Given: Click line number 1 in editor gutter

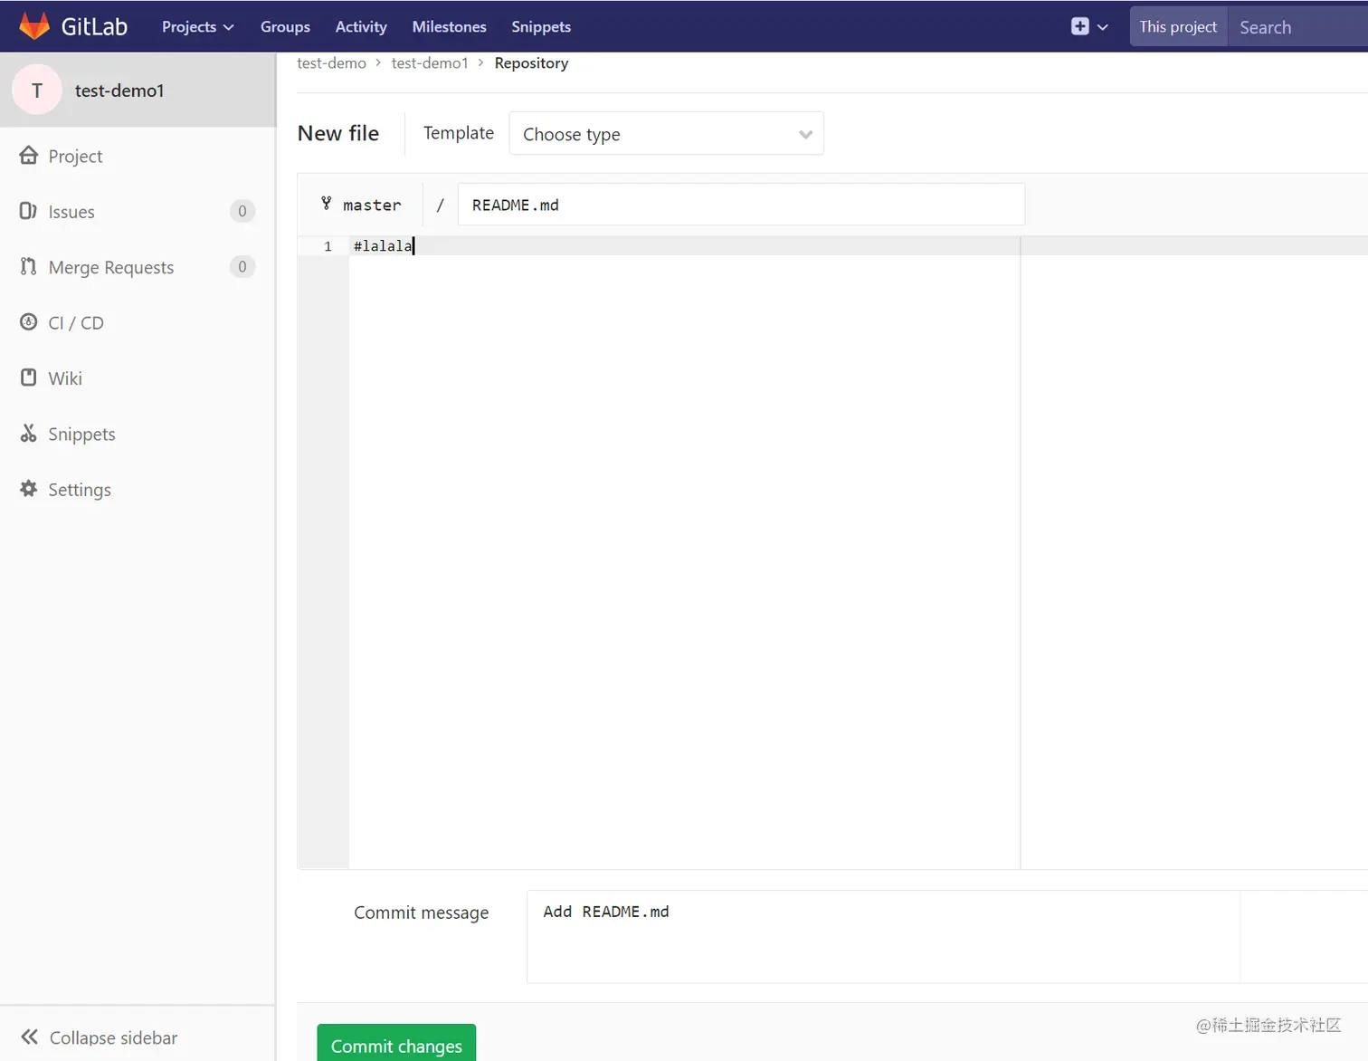Looking at the screenshot, I should [x=328, y=246].
